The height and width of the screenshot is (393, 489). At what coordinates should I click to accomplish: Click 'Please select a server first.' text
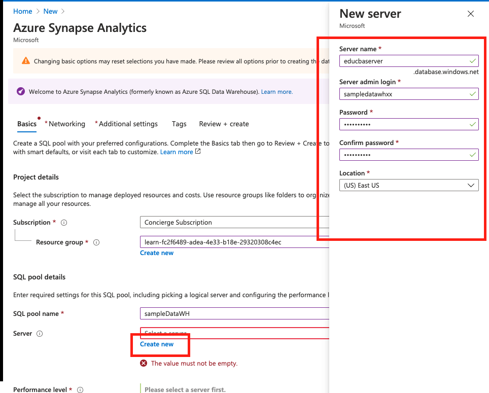(x=185, y=389)
